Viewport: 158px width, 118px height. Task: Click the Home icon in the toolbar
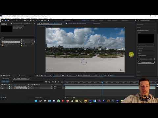[2, 21]
